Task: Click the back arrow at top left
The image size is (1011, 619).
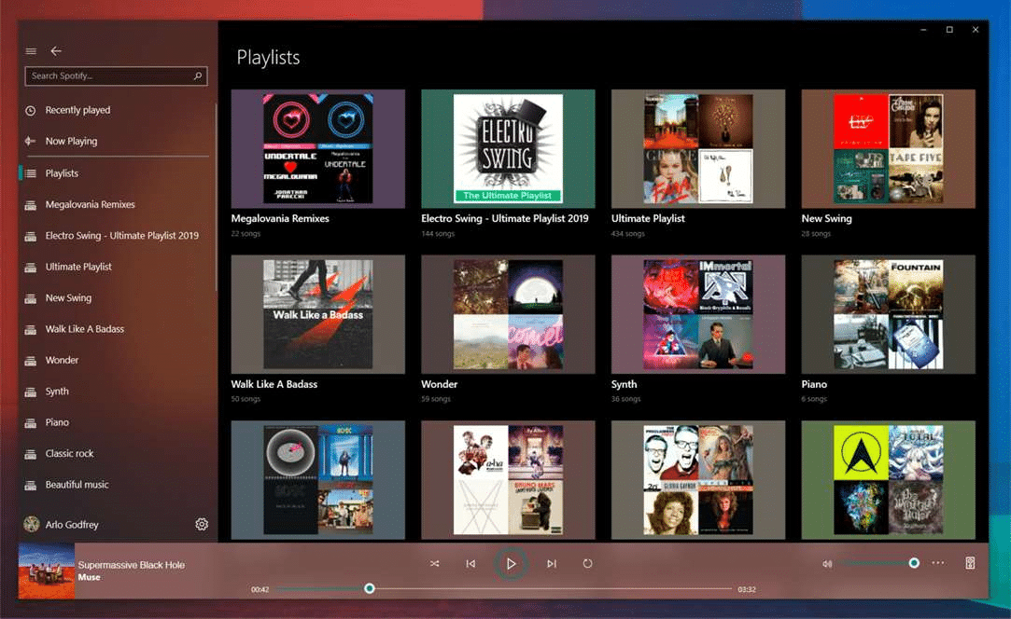Action: pyautogui.click(x=56, y=51)
